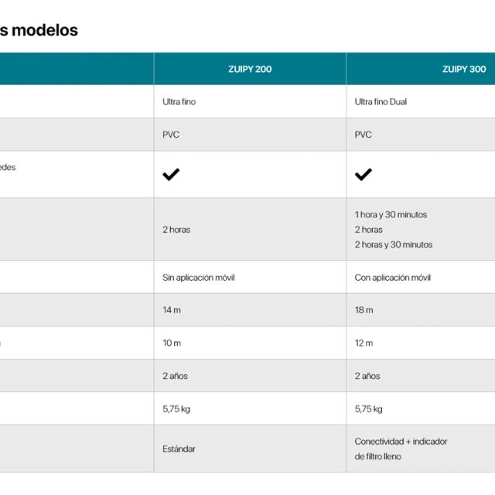Click the PVC cell under ZUIPY 300

coord(363,135)
